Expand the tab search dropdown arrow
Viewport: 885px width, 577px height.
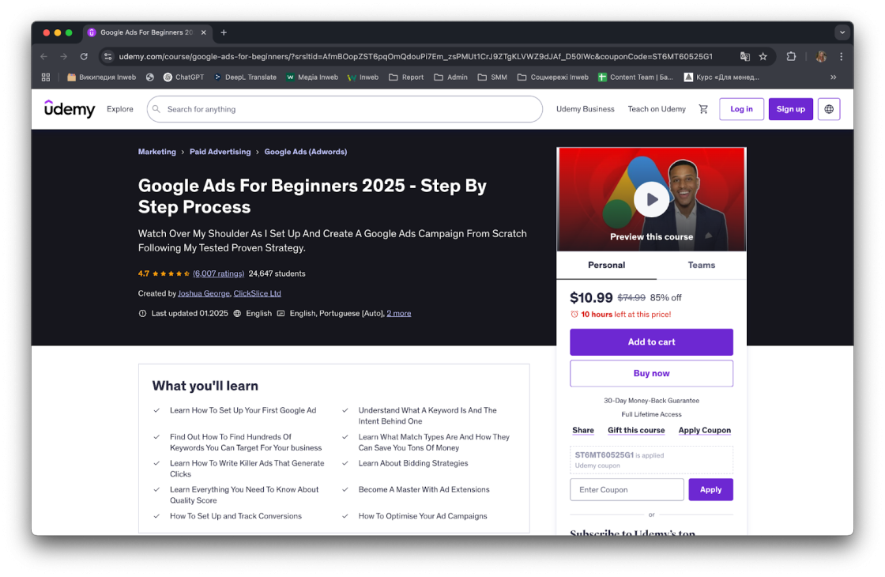(x=842, y=32)
